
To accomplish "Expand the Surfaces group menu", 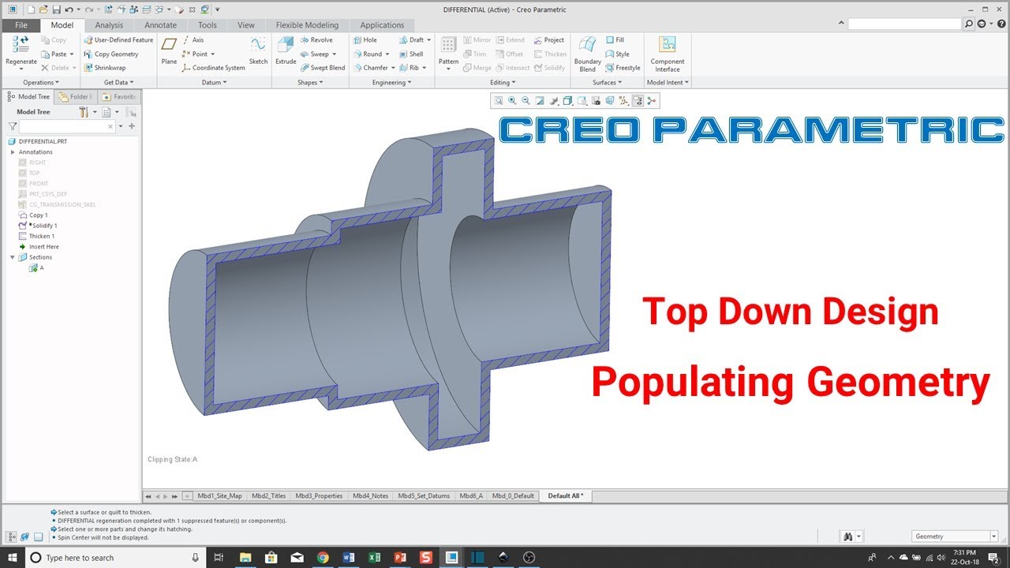I will tap(607, 82).
